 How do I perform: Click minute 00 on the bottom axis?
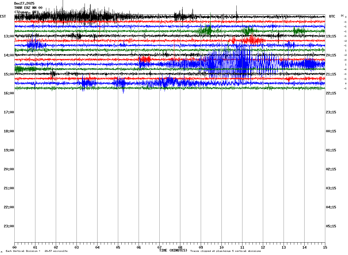[14, 247]
